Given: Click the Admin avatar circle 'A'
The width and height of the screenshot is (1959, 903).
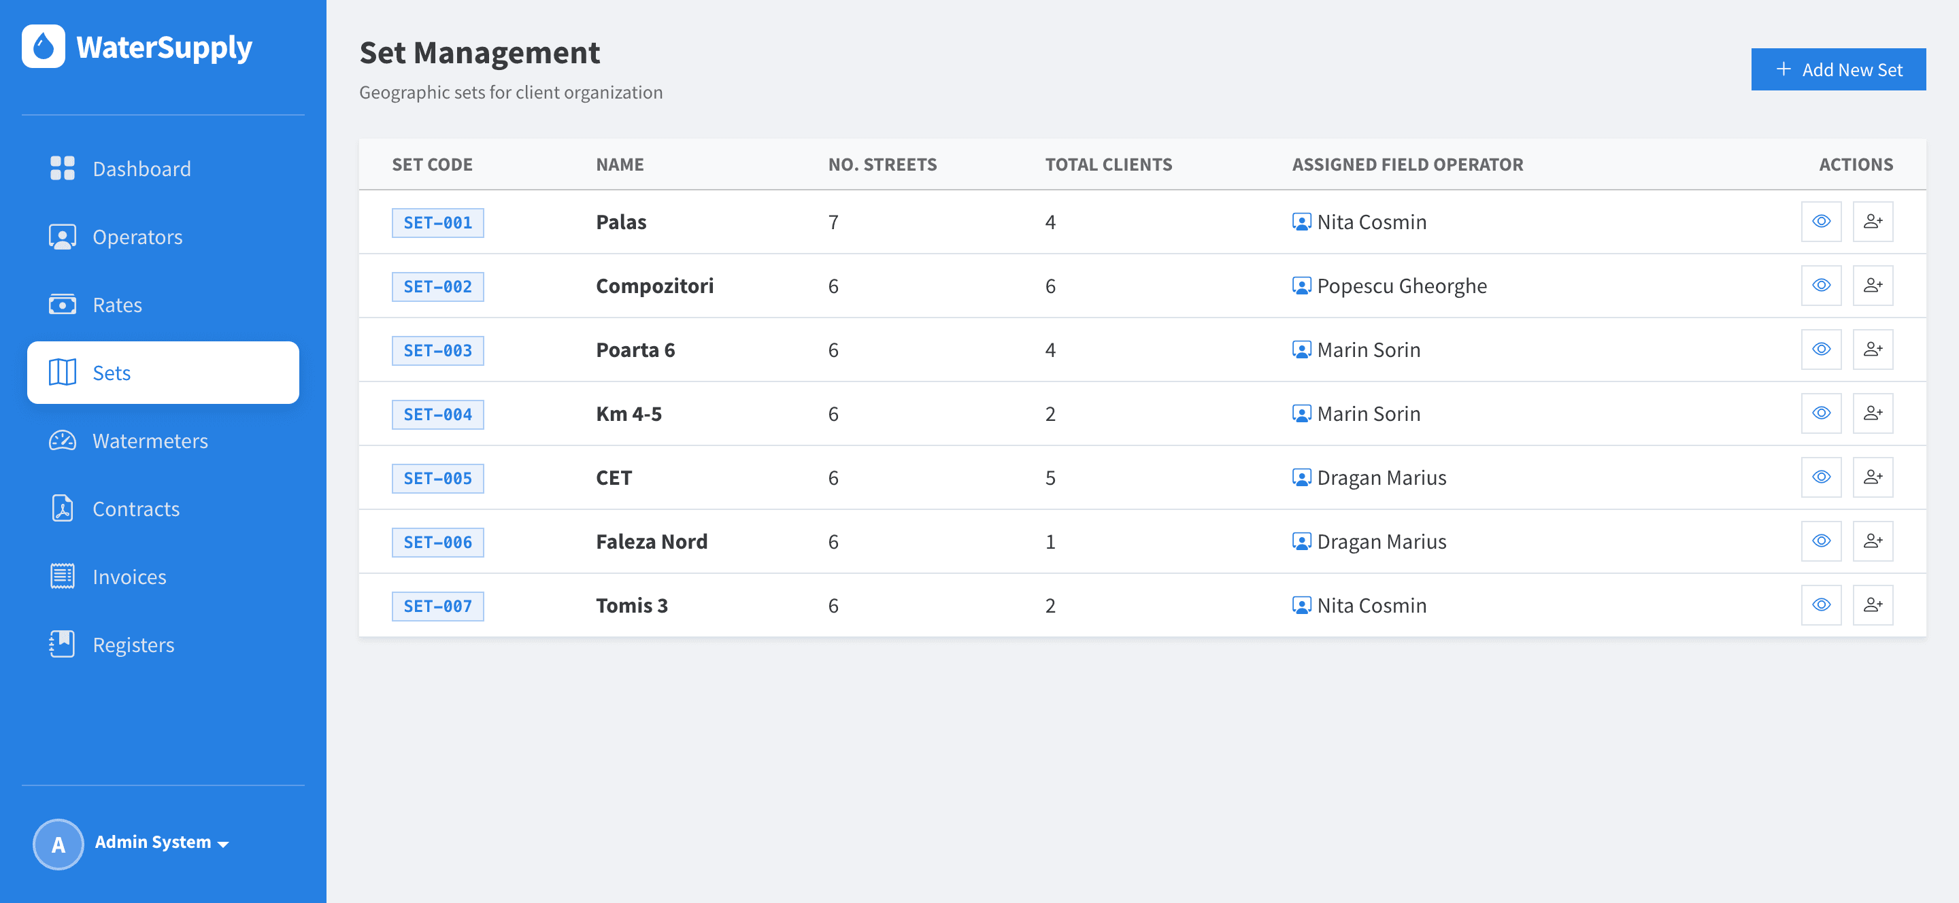Looking at the screenshot, I should point(58,844).
